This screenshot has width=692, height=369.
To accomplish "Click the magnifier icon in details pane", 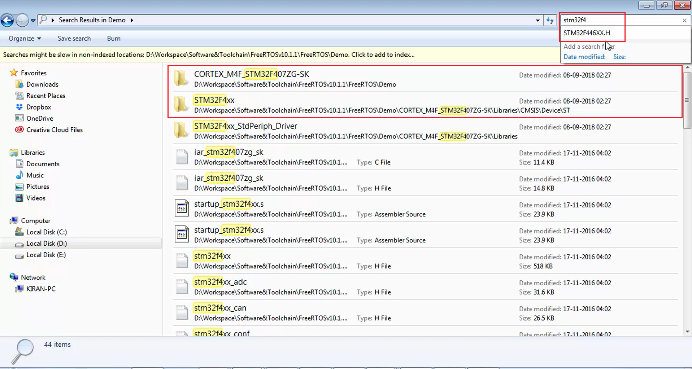I will click(x=22, y=351).
